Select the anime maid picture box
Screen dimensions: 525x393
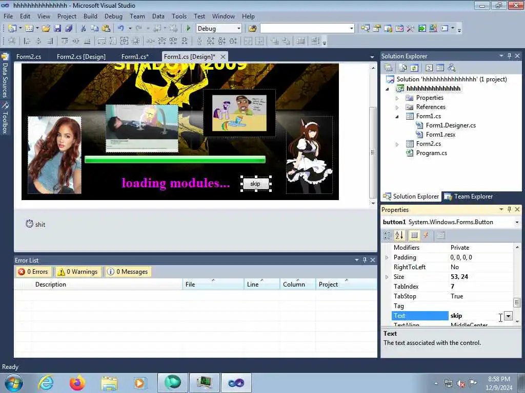tap(309, 155)
